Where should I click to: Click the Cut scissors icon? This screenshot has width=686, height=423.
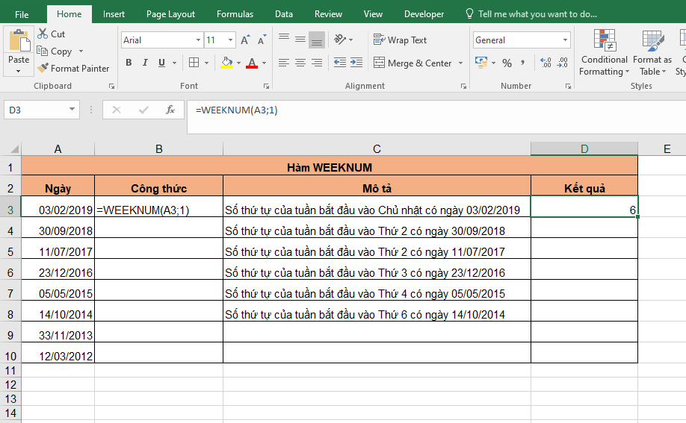coord(43,34)
